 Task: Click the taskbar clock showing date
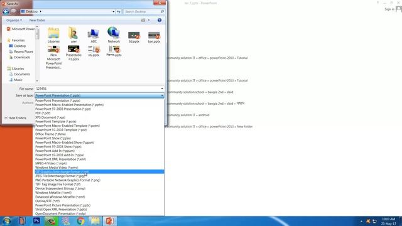[389, 221]
